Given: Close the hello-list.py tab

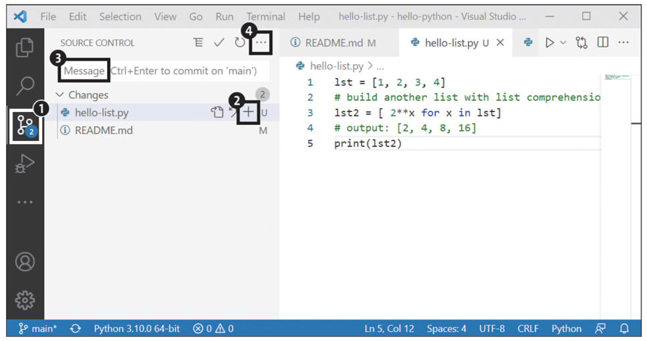Looking at the screenshot, I should tap(500, 43).
